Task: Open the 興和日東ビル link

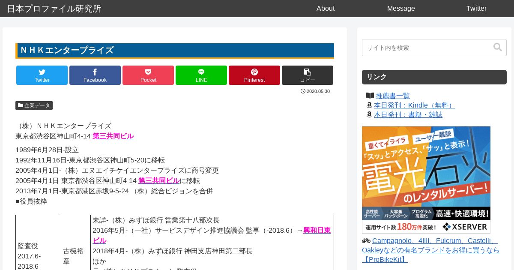Action: pyautogui.click(x=317, y=231)
